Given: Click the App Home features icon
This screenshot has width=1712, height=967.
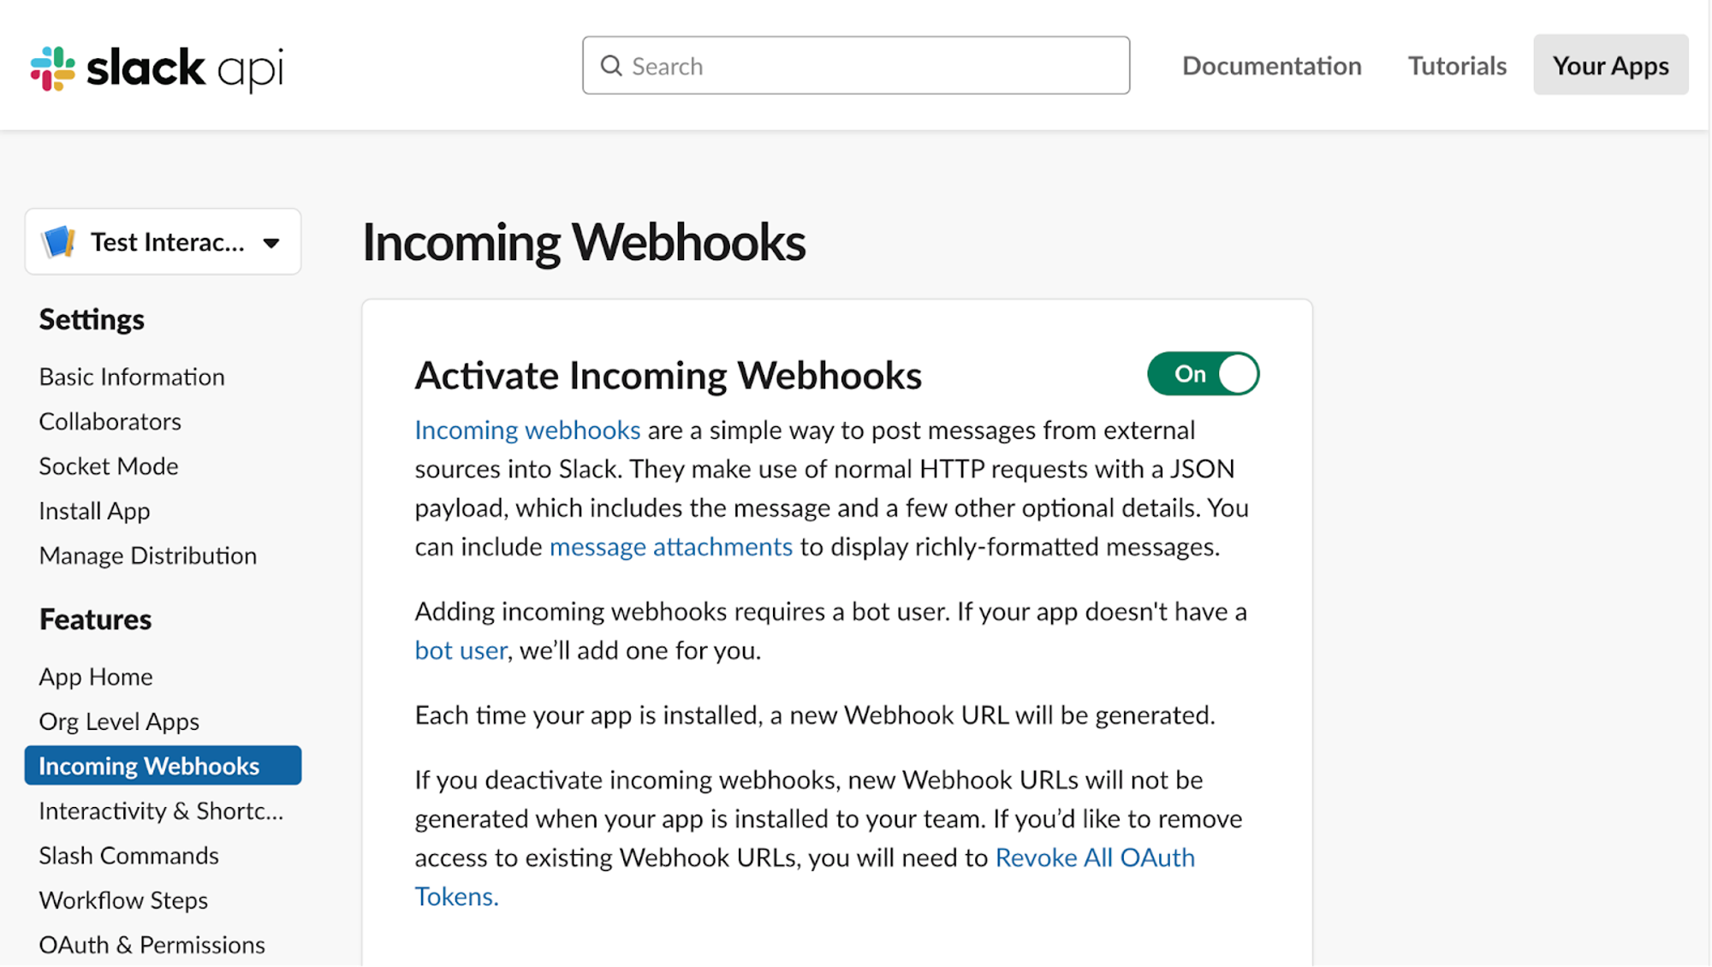Looking at the screenshot, I should 95,675.
